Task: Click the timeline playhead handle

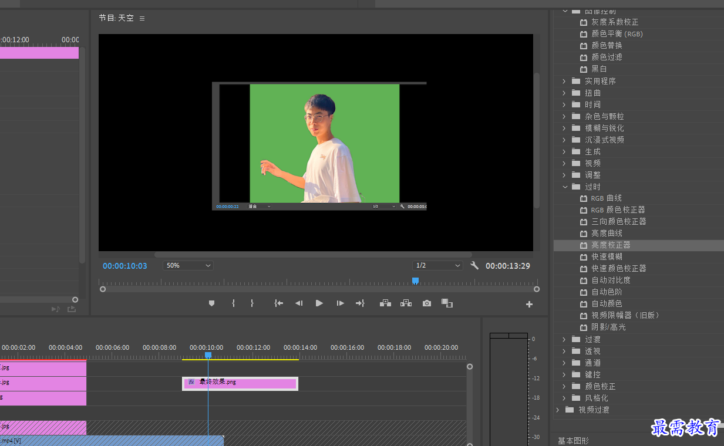Action: coord(208,355)
